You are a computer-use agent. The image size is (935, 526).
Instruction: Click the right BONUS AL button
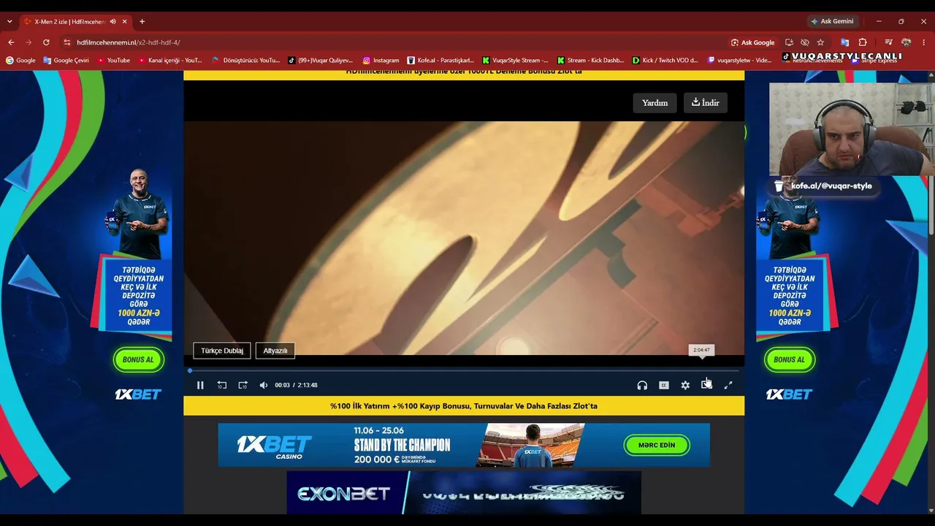click(x=790, y=359)
